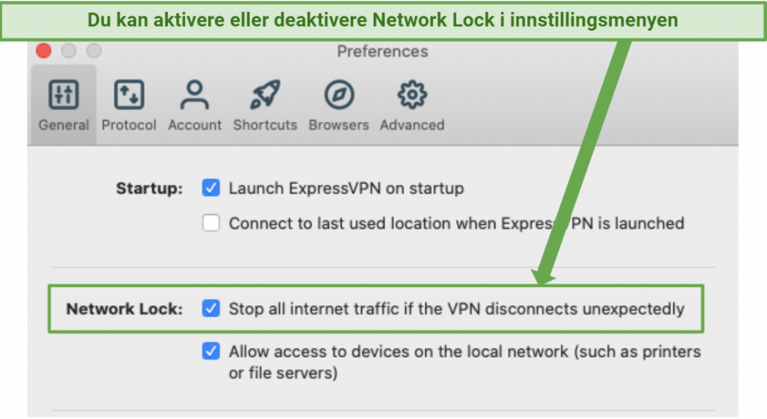Select the Shortcuts rocket icon
The height and width of the screenshot is (419, 767).
point(265,94)
